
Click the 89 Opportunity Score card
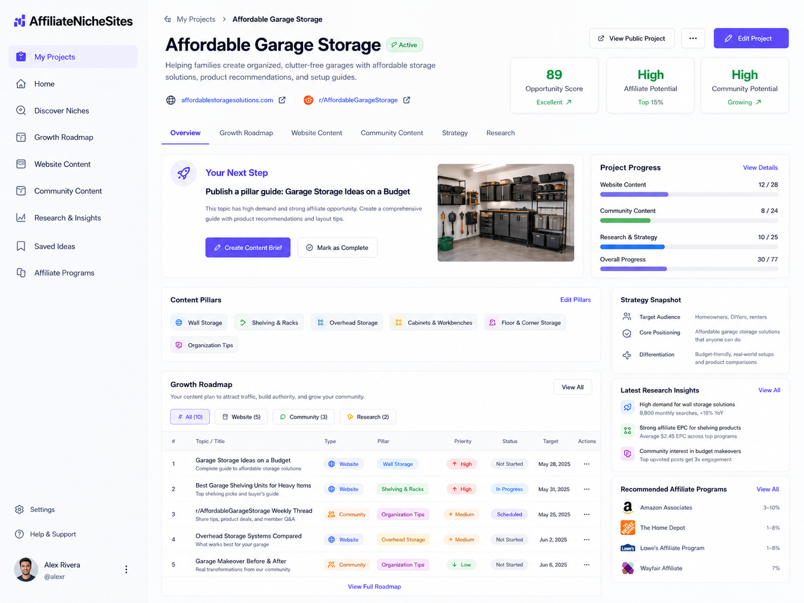coord(554,86)
